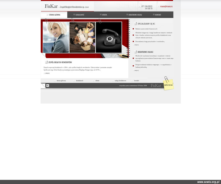
Task: Click 'Przeprowadzenie badania wstępnego' item
Action: point(153,66)
